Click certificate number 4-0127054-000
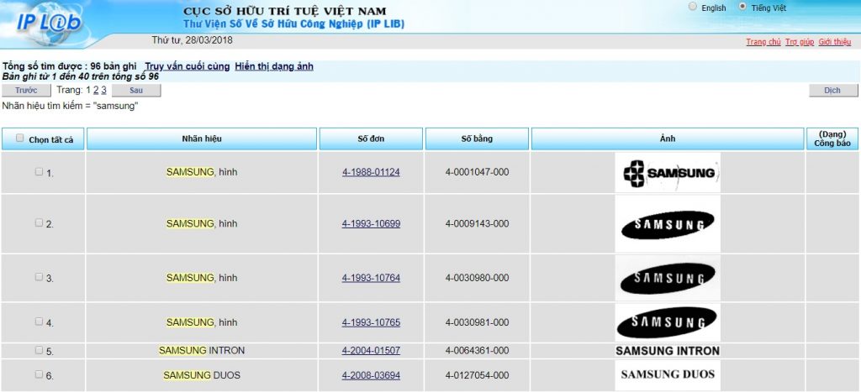This screenshot has width=861, height=392. (478, 375)
